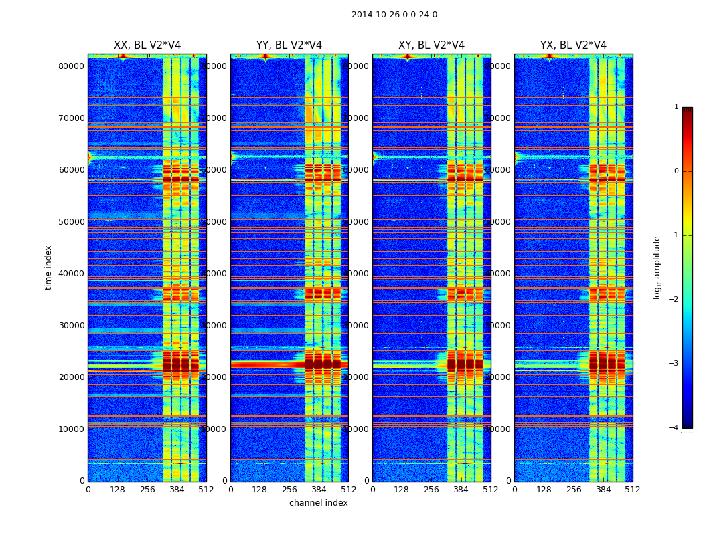Click the dark red top of the colorbar
Screen dimensions: 703x535
point(687,111)
